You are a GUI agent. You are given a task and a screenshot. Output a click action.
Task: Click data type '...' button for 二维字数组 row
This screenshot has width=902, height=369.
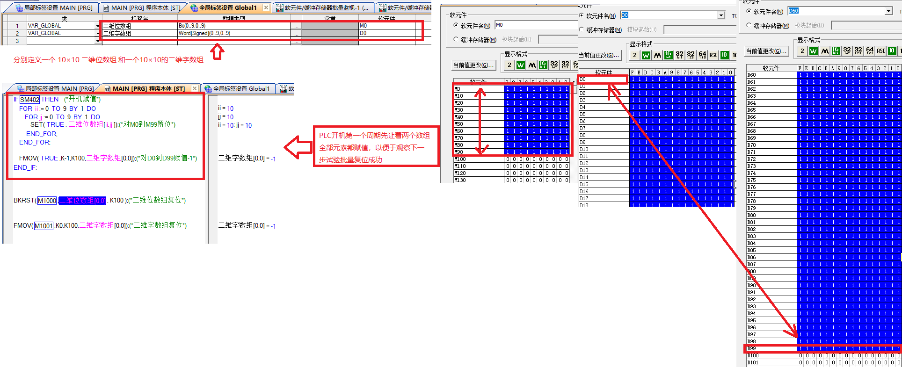(296, 34)
